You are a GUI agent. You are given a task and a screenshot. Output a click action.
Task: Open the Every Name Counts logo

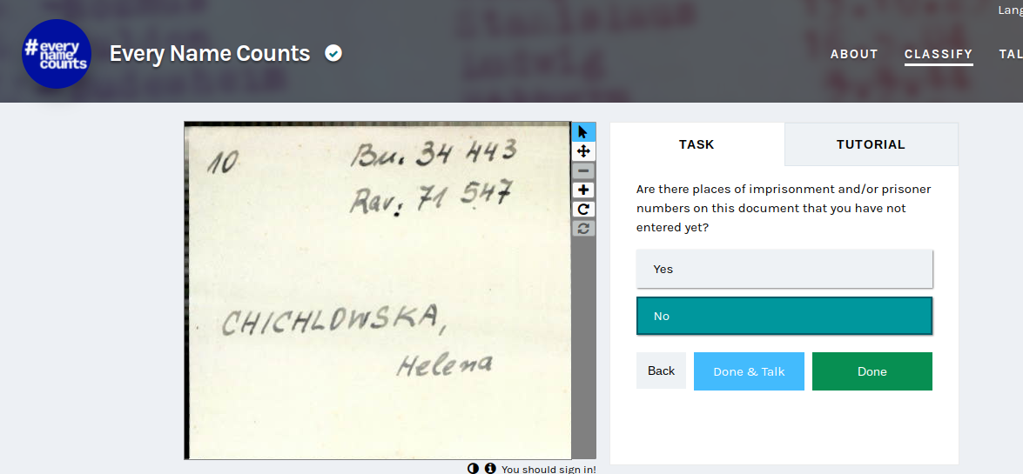(56, 53)
